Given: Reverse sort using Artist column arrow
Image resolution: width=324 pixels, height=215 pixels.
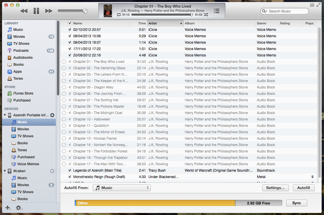Looking at the screenshot, I should click(181, 23).
